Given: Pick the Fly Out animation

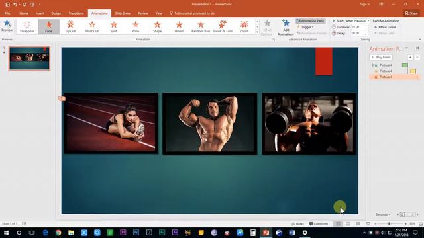Looking at the screenshot, I should pos(70,26).
